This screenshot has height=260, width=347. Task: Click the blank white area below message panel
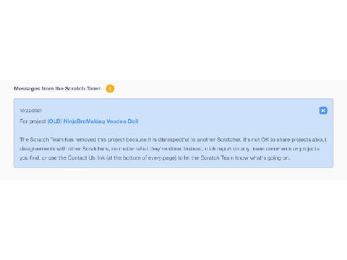pyautogui.click(x=173, y=220)
